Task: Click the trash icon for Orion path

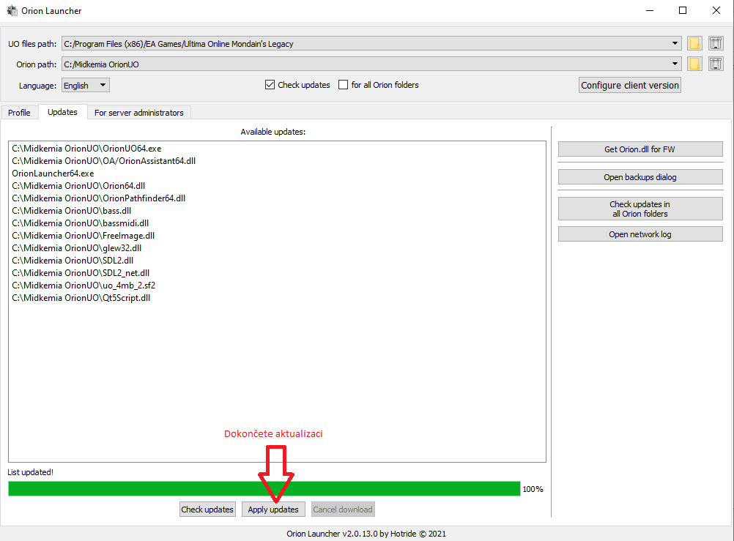Action: tap(715, 64)
